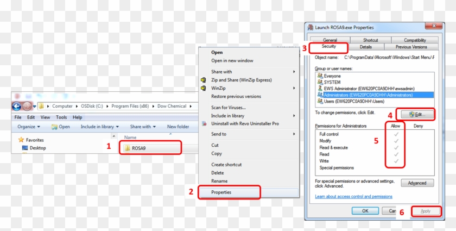This screenshot has width=456, height=231.
Task: Open the access control and permissions link
Action: [x=353, y=196]
